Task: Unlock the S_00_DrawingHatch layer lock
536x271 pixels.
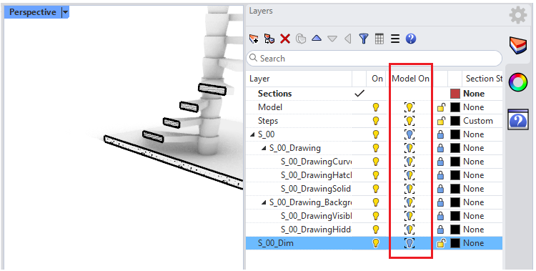Action: click(x=441, y=175)
